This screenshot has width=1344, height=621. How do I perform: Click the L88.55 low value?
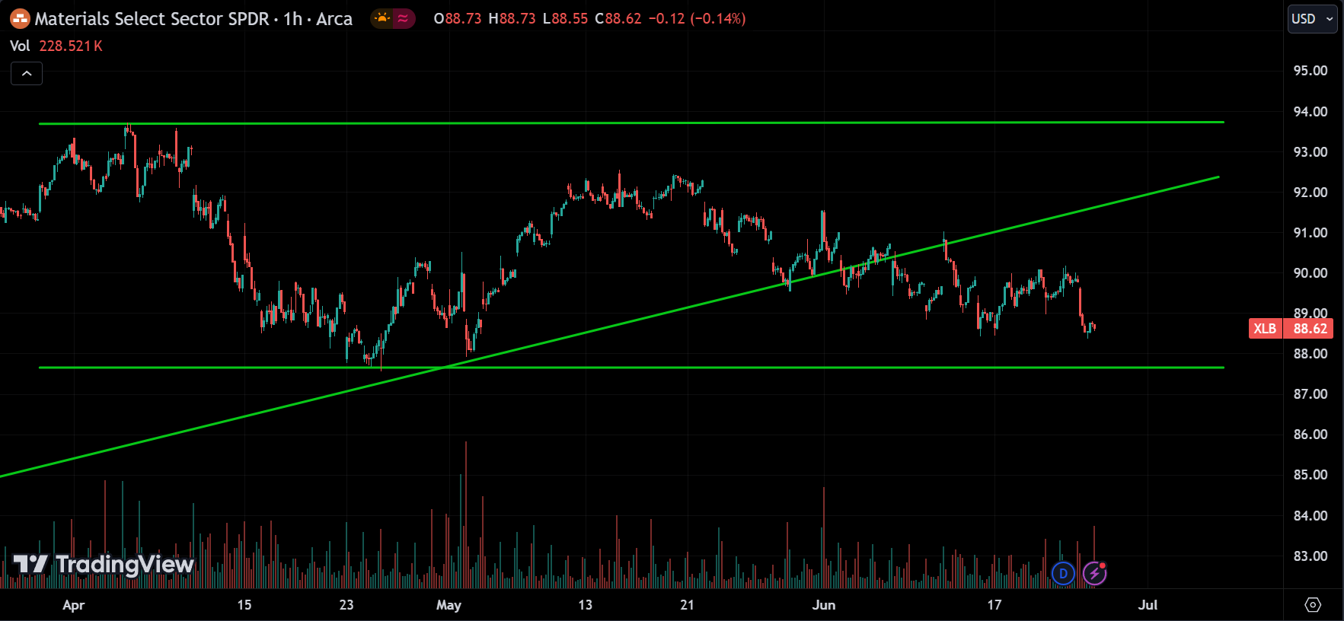click(565, 18)
